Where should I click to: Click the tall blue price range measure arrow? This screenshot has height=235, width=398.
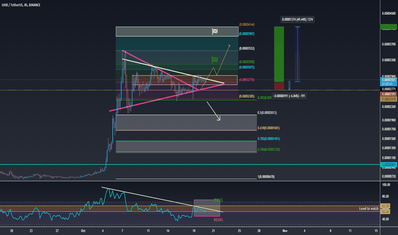pyautogui.click(x=297, y=54)
